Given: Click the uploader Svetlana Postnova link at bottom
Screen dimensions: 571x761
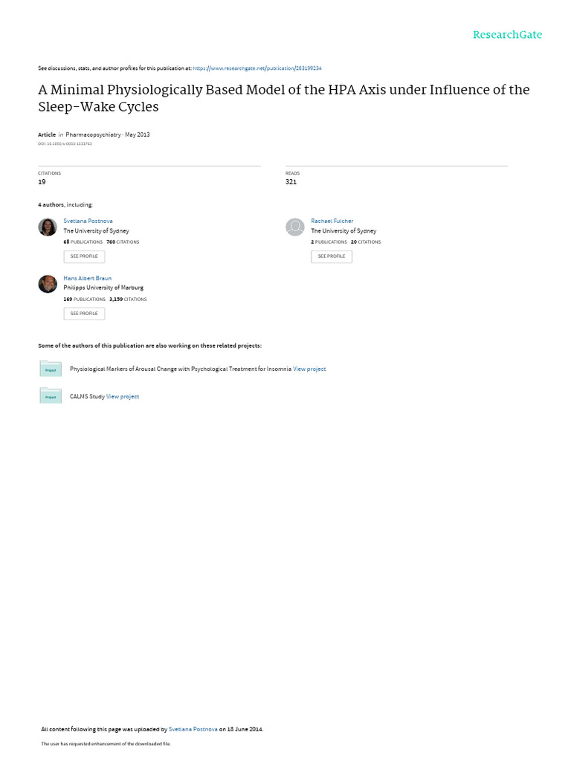Looking at the screenshot, I should [193, 729].
